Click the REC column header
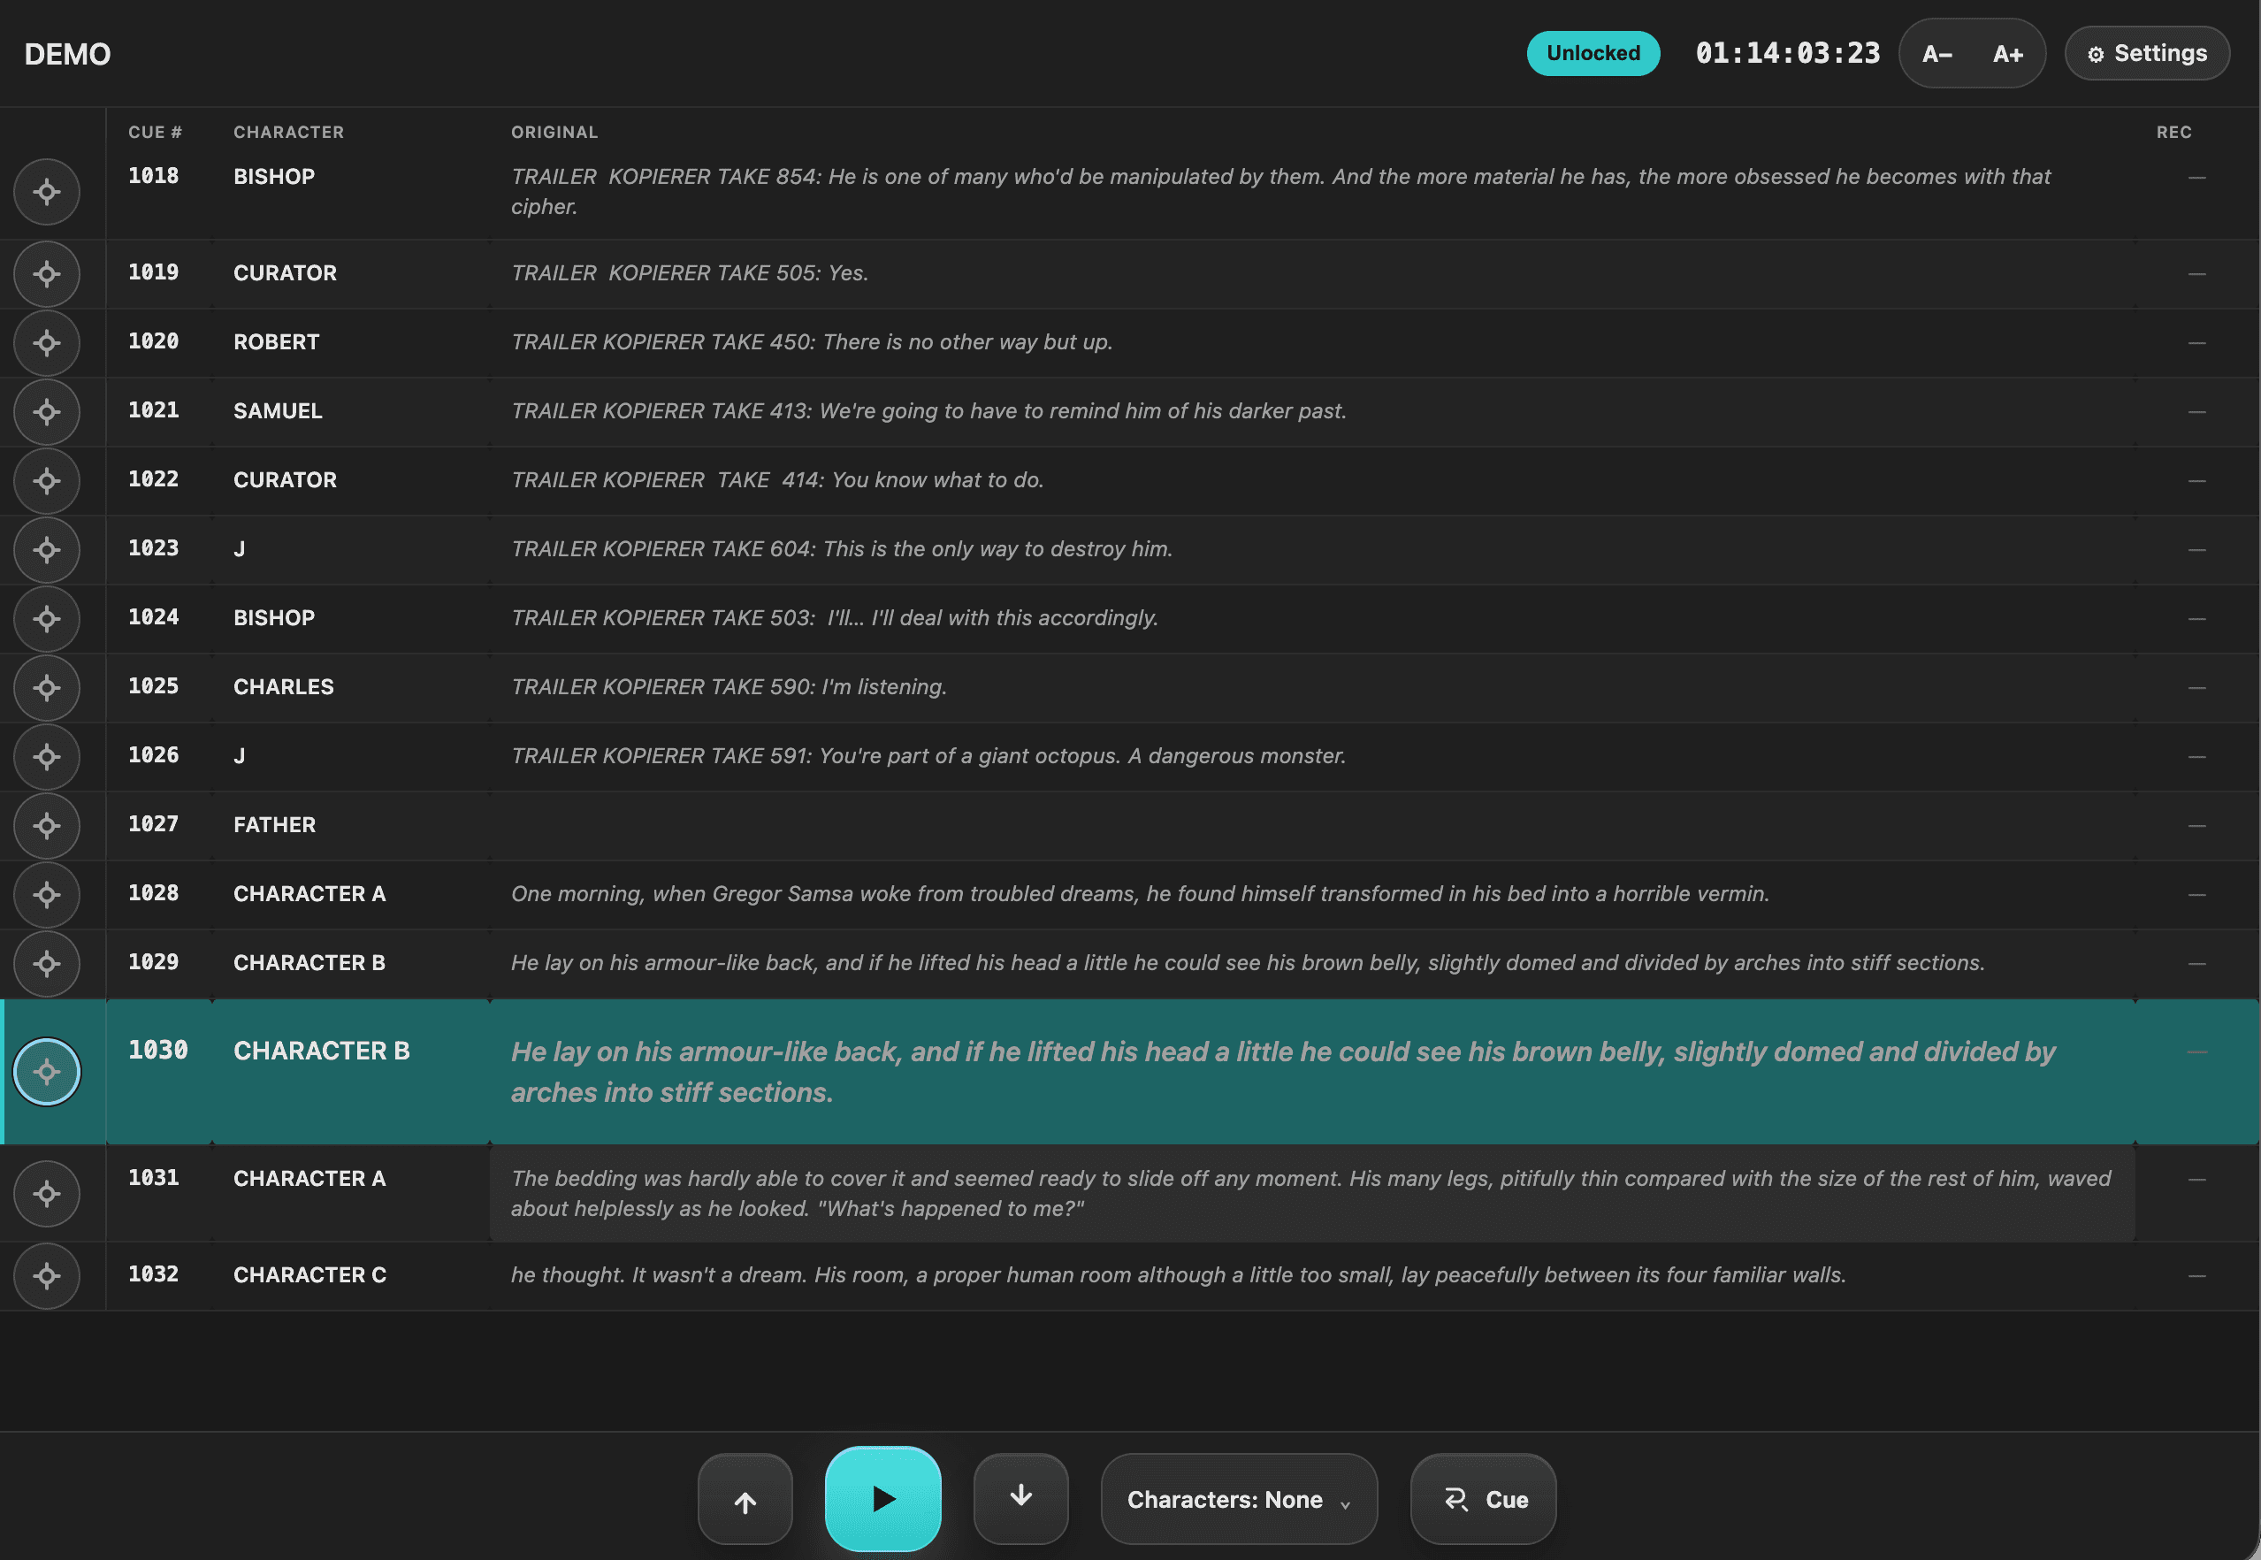 click(2173, 132)
